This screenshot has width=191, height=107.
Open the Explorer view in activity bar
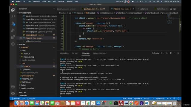[x=13, y=10]
